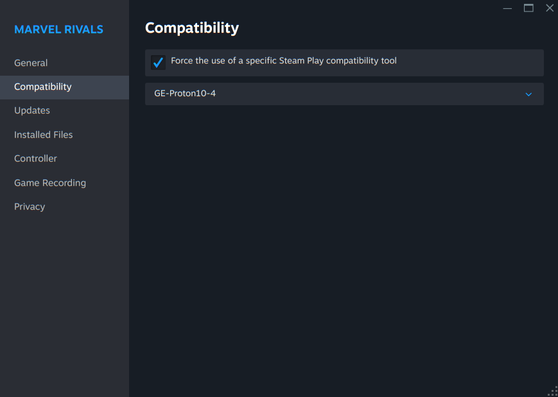Switch to the Updates tab

coord(32,110)
